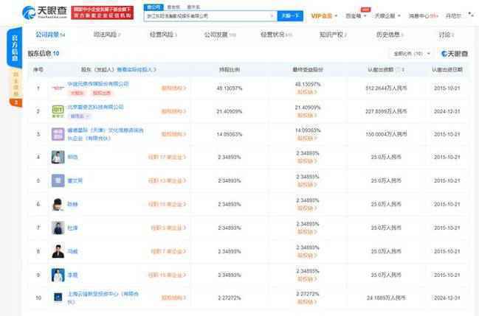Select the 查关系 search tab
The image size is (479, 316).
(193, 7)
